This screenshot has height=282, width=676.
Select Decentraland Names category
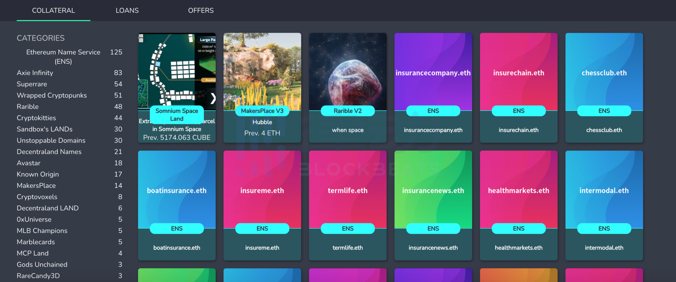click(x=69, y=152)
